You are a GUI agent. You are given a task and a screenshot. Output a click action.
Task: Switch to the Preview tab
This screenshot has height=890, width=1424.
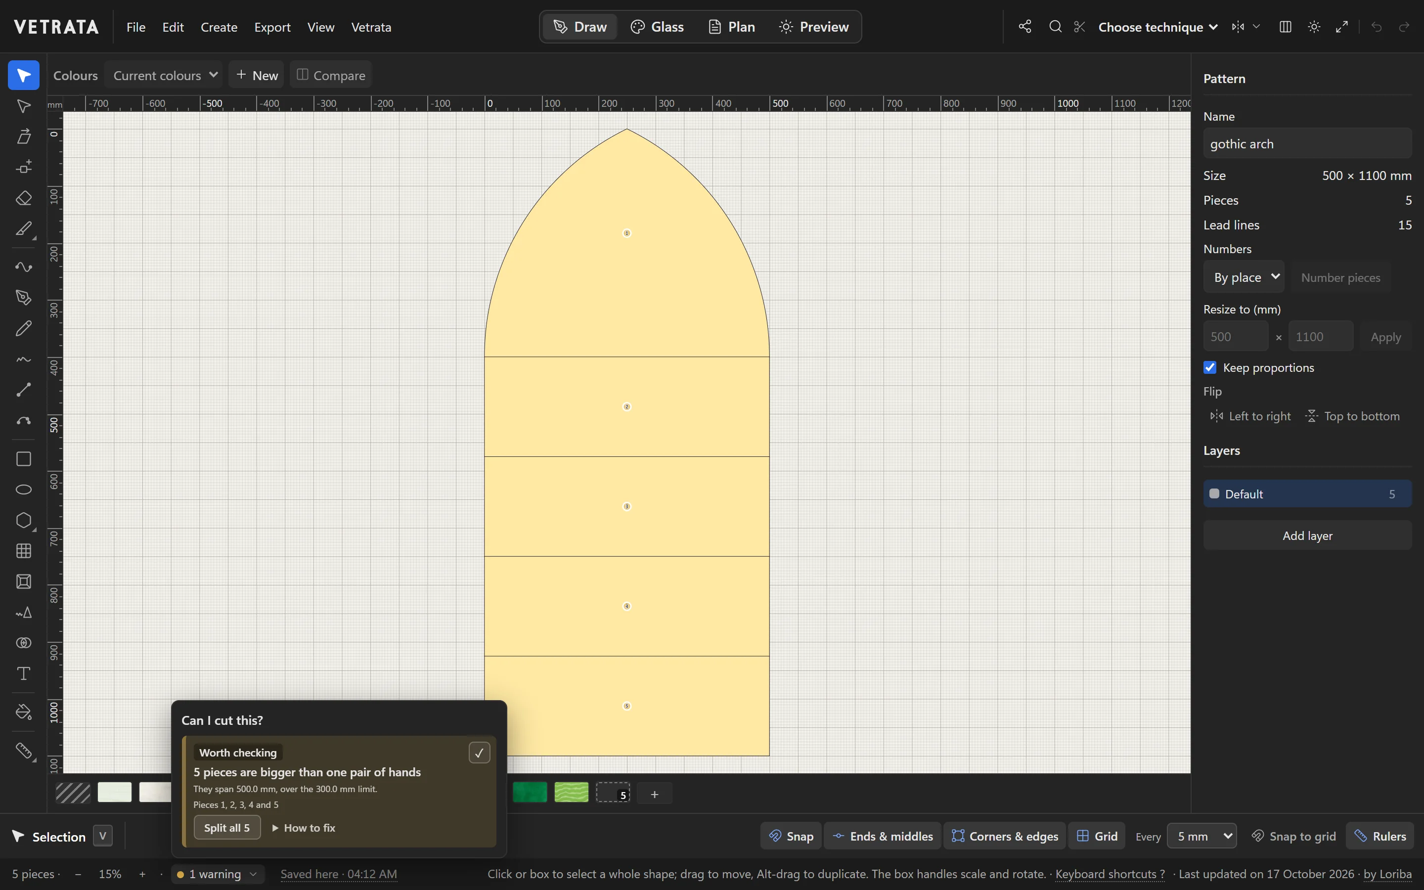[x=814, y=27]
